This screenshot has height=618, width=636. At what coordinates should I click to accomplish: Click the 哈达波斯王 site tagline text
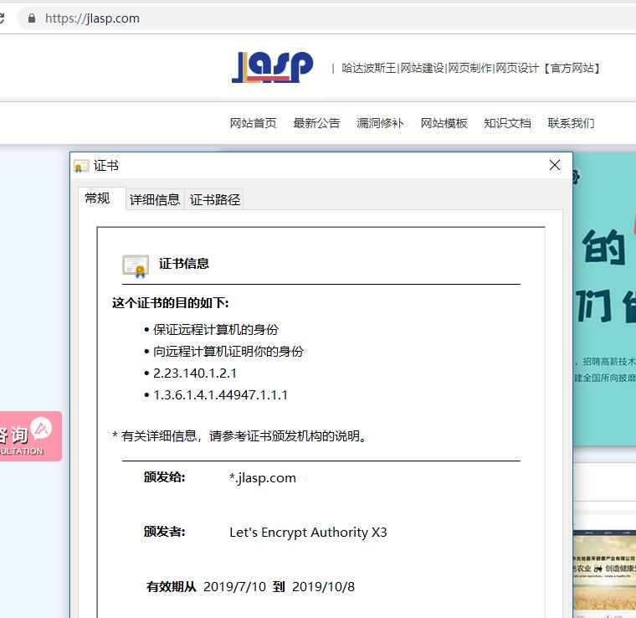click(470, 68)
